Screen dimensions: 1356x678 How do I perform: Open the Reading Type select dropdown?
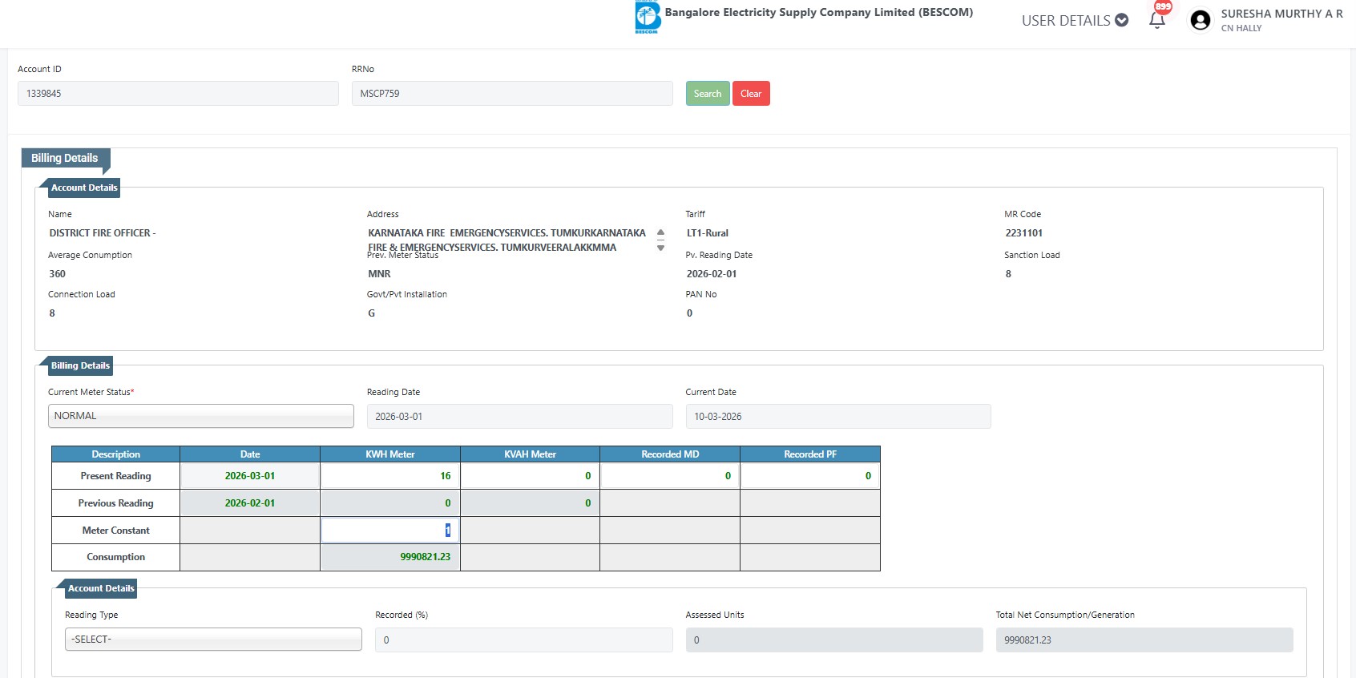coord(213,640)
